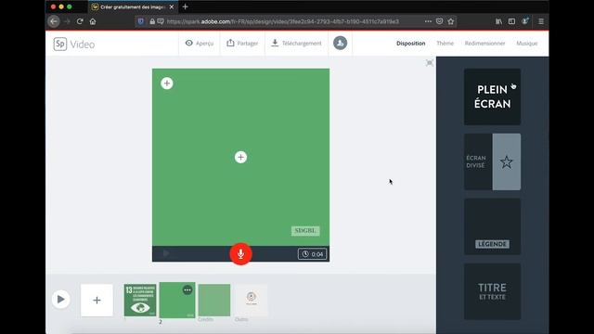Image resolution: width=594 pixels, height=334 pixels.
Task: Go back with browser back arrow
Action: point(54,21)
